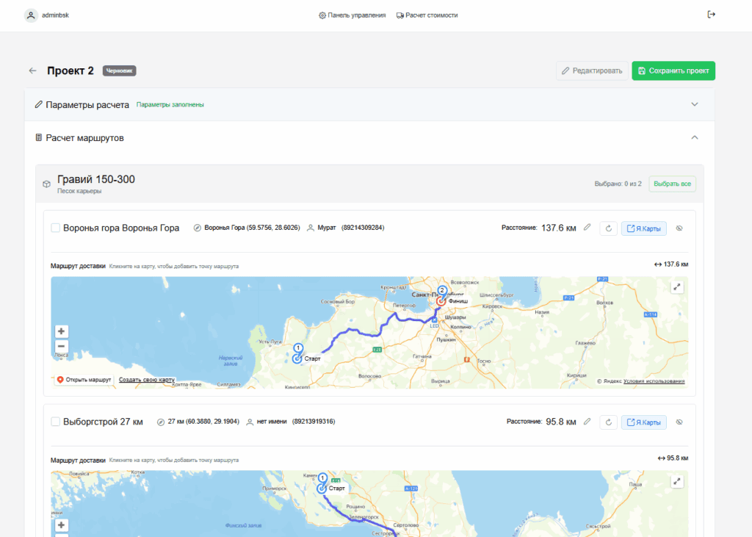Image resolution: width=752 pixels, height=537 pixels.
Task: Click the adminbsk user avatar icon
Action: click(31, 15)
